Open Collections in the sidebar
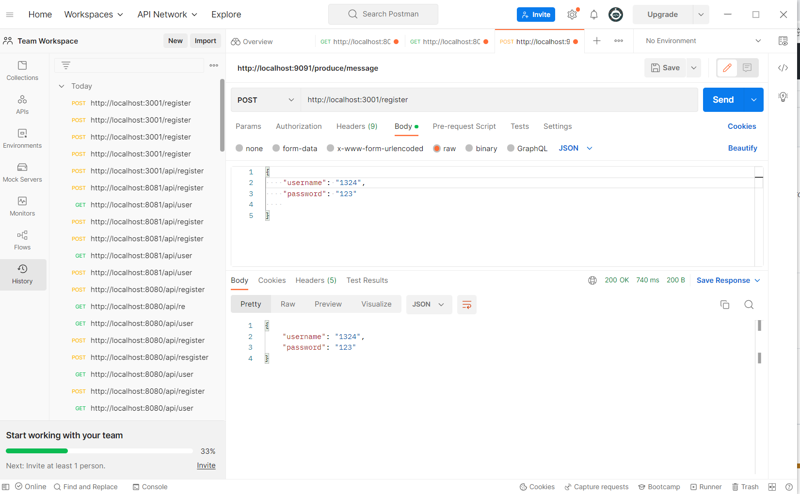The width and height of the screenshot is (800, 494). point(22,71)
